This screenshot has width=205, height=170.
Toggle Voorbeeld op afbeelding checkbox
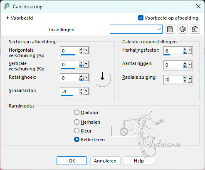pyautogui.click(x=141, y=18)
